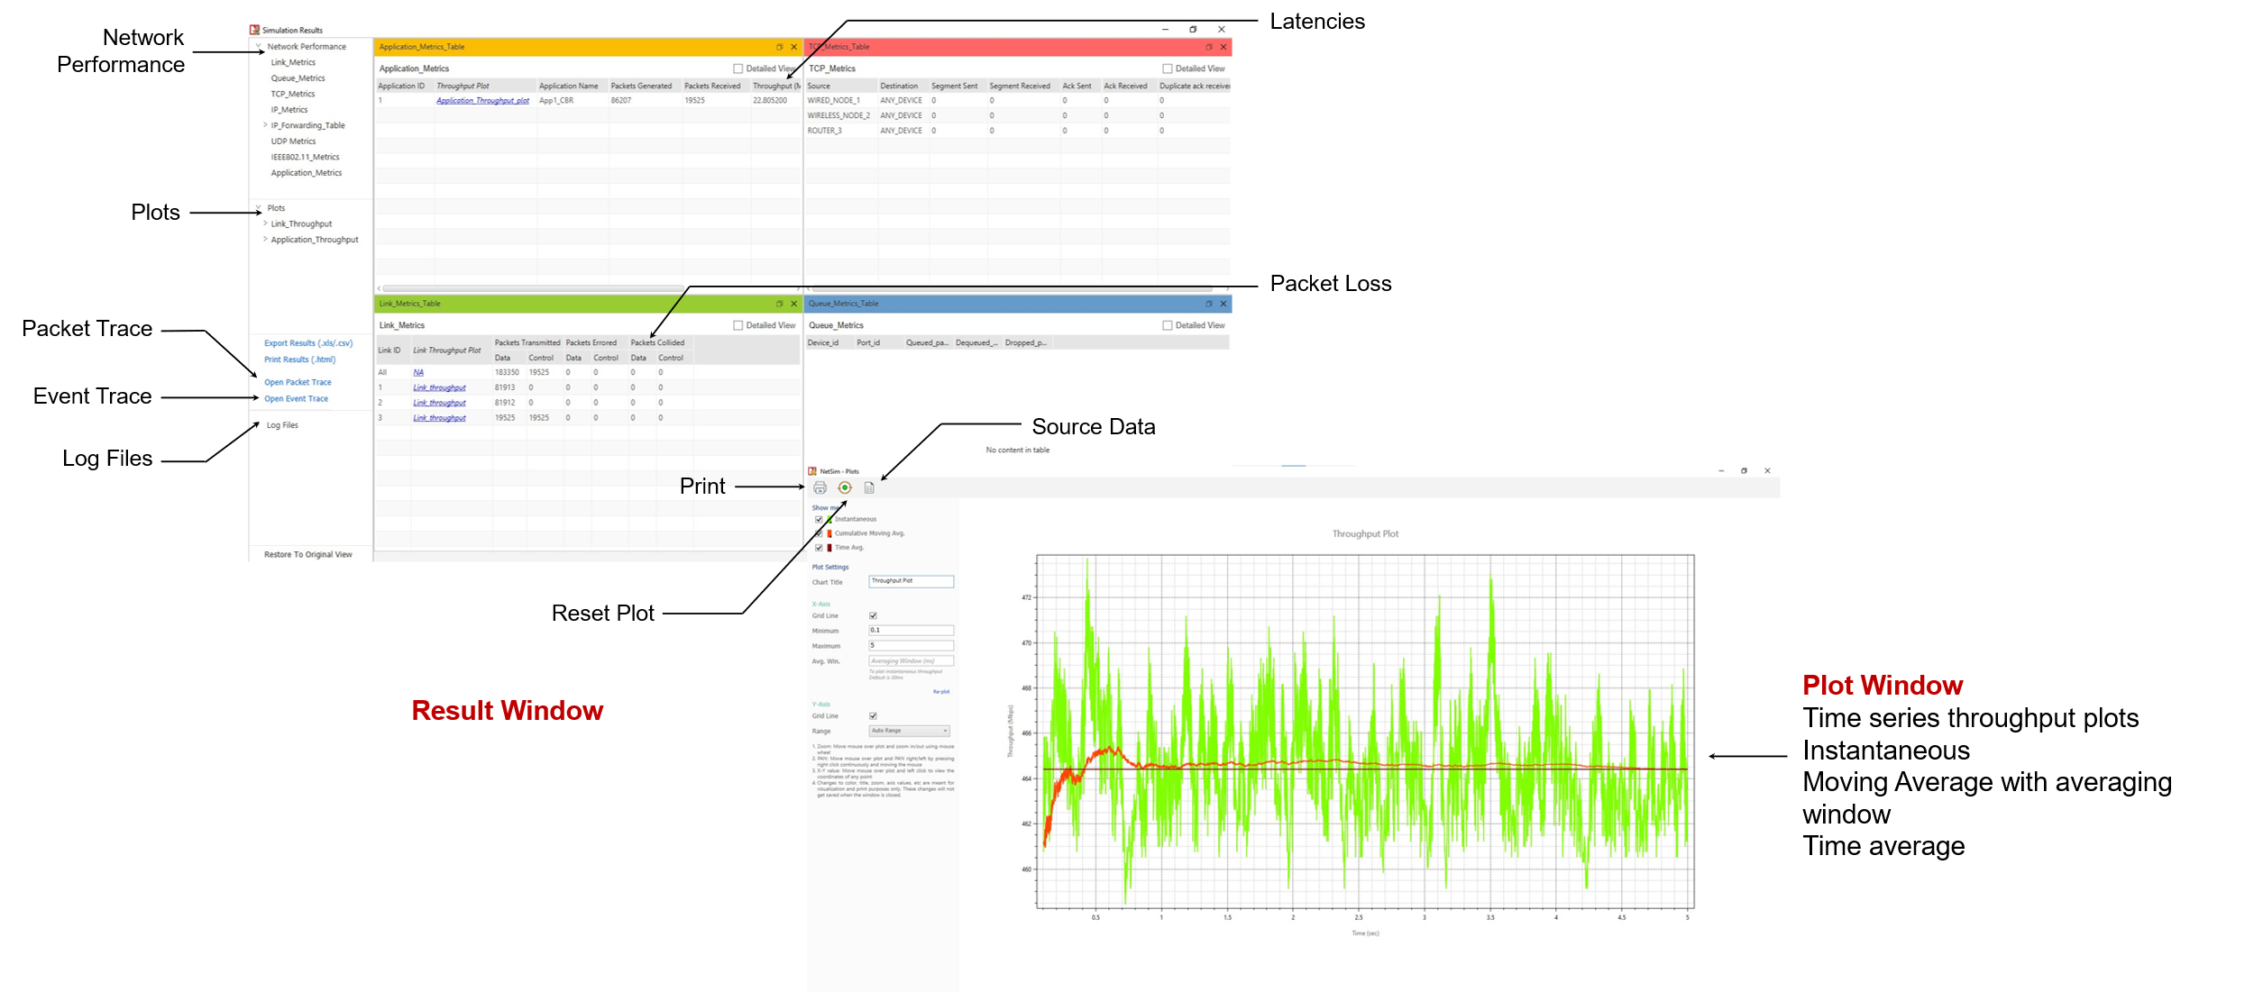Enable Detailed View for Application_Metrics
Image resolution: width=2254 pixels, height=992 pixels.
(738, 68)
